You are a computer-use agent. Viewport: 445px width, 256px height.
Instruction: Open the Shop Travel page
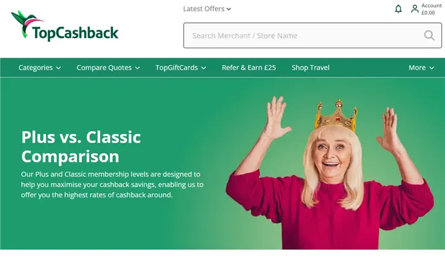(x=310, y=68)
